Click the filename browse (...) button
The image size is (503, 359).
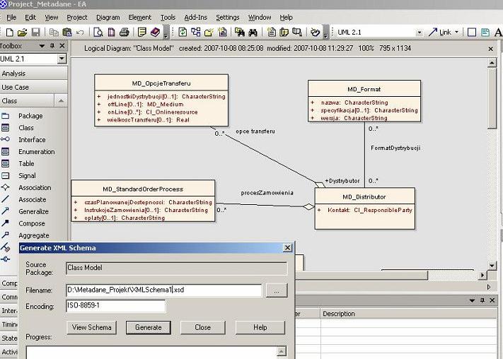click(277, 290)
